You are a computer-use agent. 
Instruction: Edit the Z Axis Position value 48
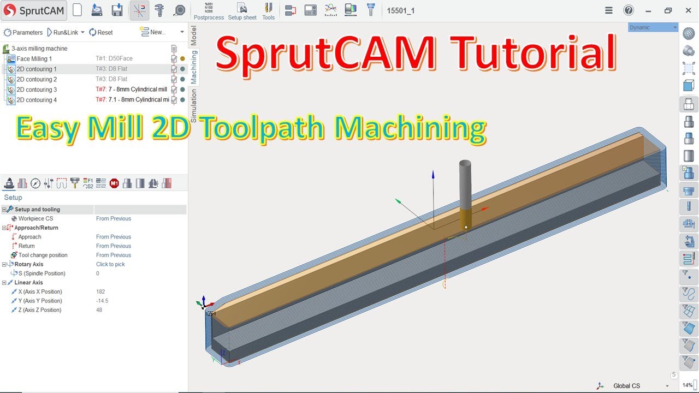[x=99, y=310]
